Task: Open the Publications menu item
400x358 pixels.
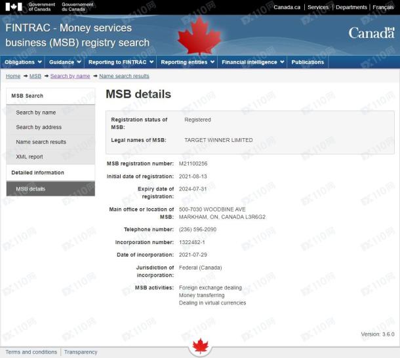Action: (308, 62)
